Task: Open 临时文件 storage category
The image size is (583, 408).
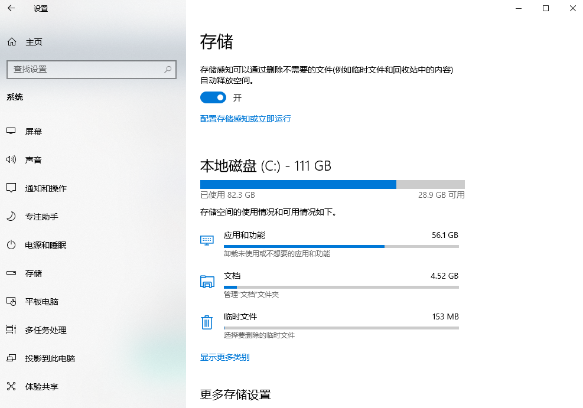Action: tap(330, 326)
